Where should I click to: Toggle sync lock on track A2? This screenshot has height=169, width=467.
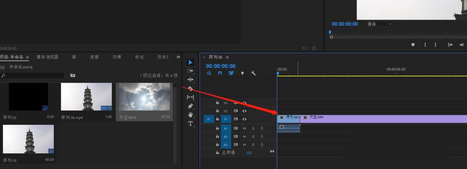pos(235,136)
